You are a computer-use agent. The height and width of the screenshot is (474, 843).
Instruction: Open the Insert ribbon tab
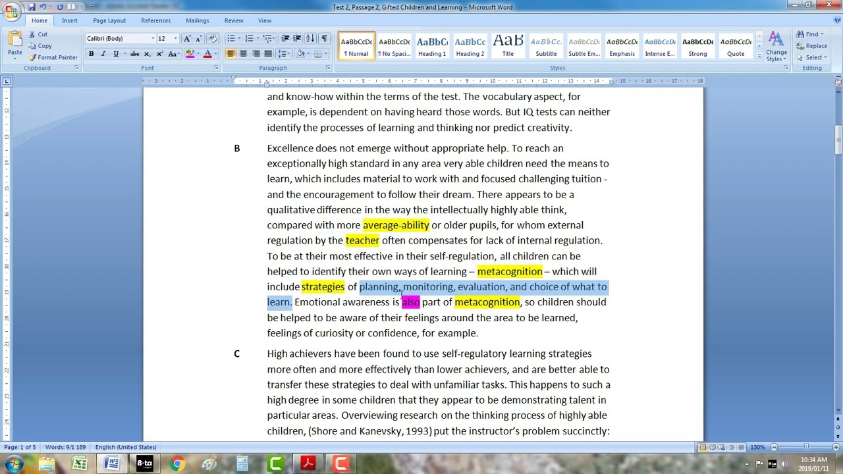[70, 20]
